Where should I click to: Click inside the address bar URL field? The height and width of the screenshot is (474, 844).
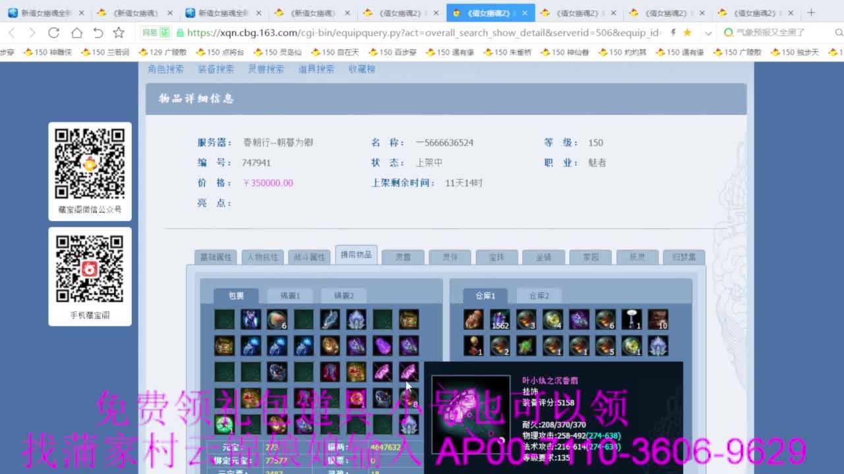pos(396,32)
